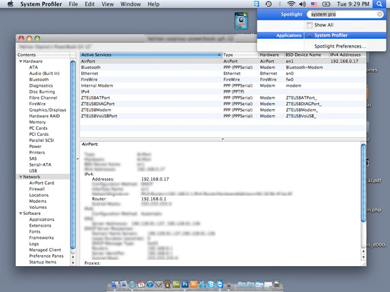Choose Show All in Spotlight results
390x292 pixels.
[x=324, y=25]
